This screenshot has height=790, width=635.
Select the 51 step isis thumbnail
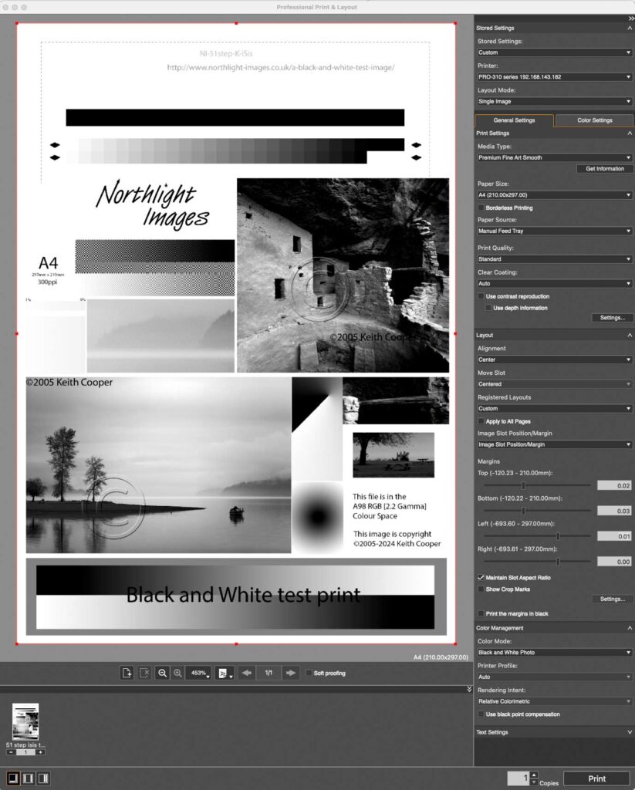coord(25,721)
